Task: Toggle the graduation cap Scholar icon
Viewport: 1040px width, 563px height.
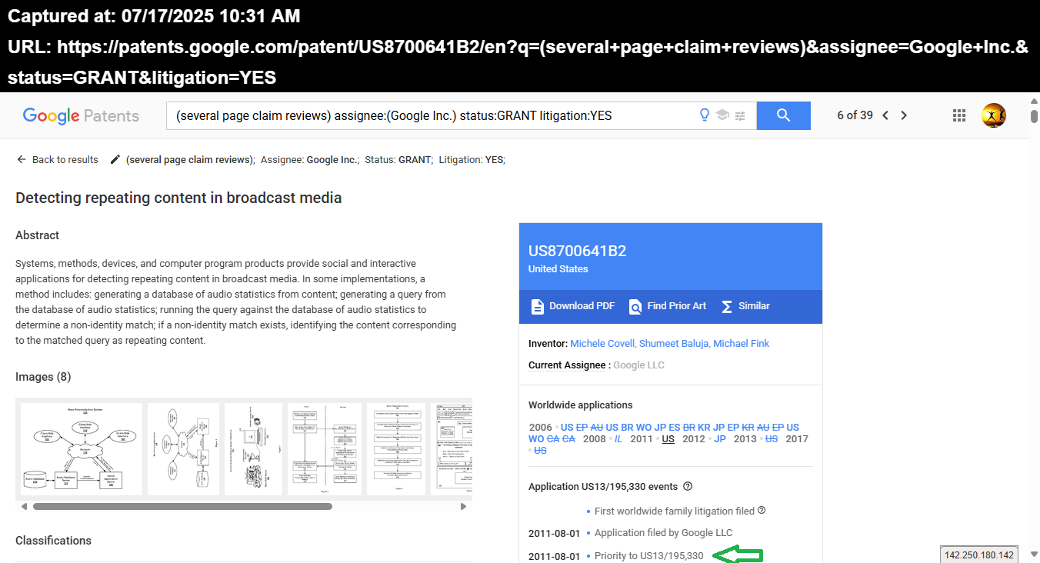Action: click(x=722, y=115)
